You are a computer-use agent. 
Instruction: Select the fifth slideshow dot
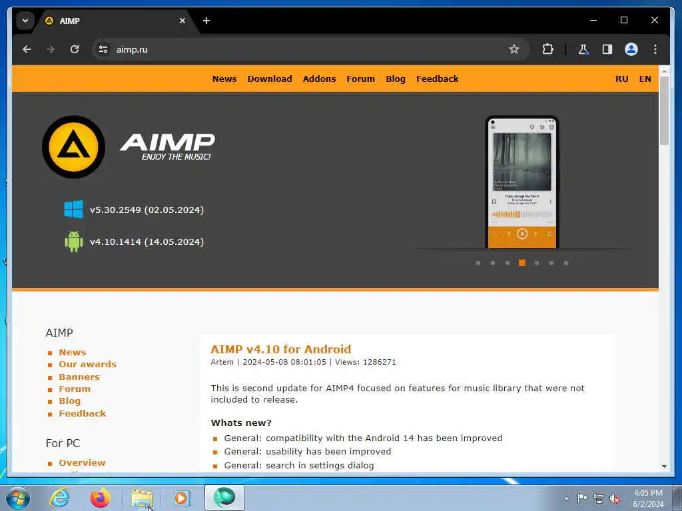(537, 263)
